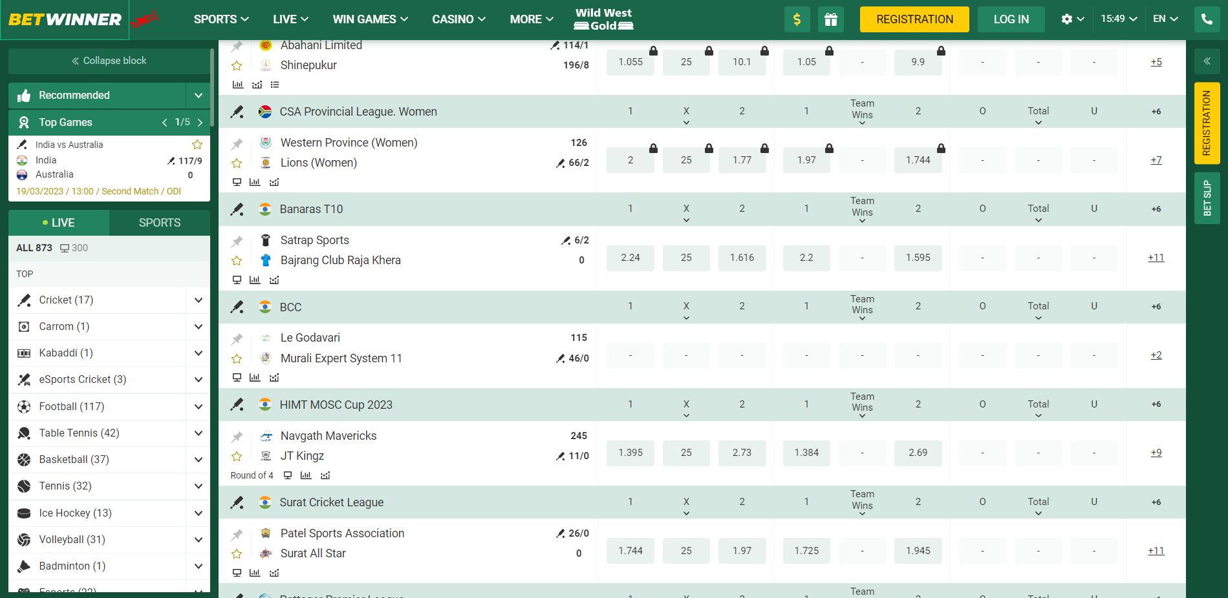Click the BETWINNER logo

(65, 19)
